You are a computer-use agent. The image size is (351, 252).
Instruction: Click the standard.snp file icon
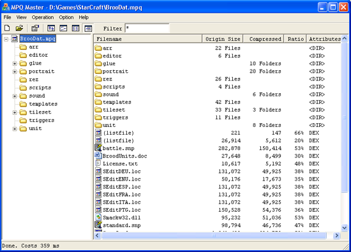98,225
